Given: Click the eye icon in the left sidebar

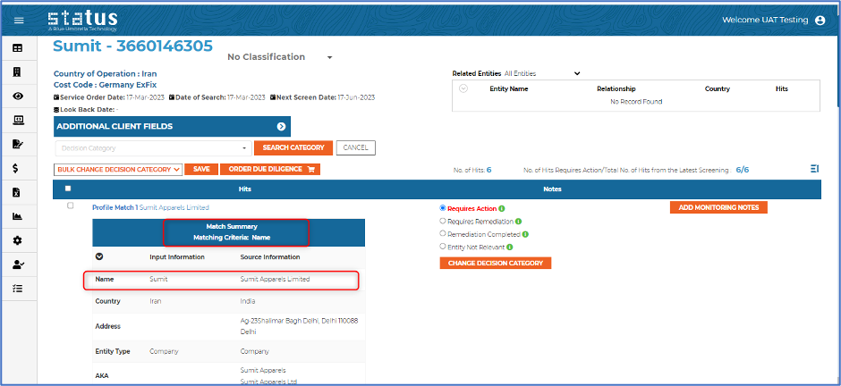Looking at the screenshot, I should point(17,96).
